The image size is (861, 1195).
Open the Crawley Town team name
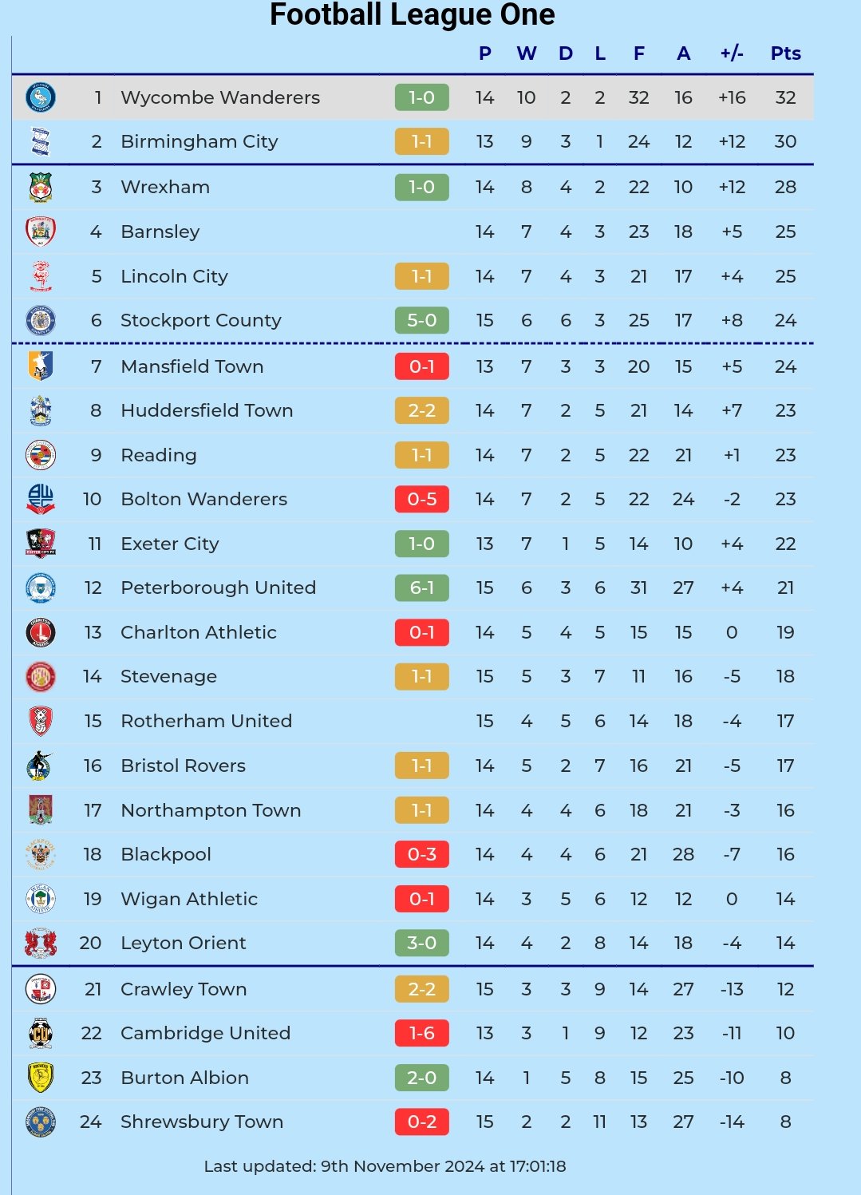(x=184, y=989)
